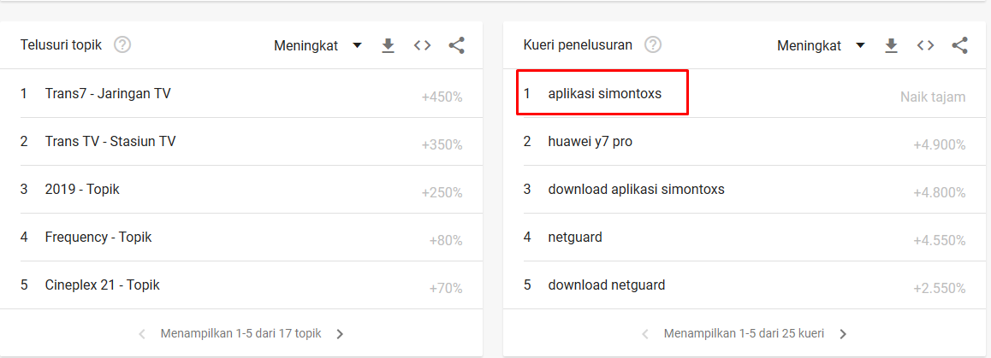Viewport: 991px width, 358px height.
Task: Open help for Kueri penelusuran
Action: pyautogui.click(x=653, y=45)
